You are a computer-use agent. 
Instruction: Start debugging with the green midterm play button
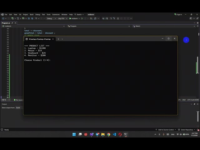click(73, 18)
